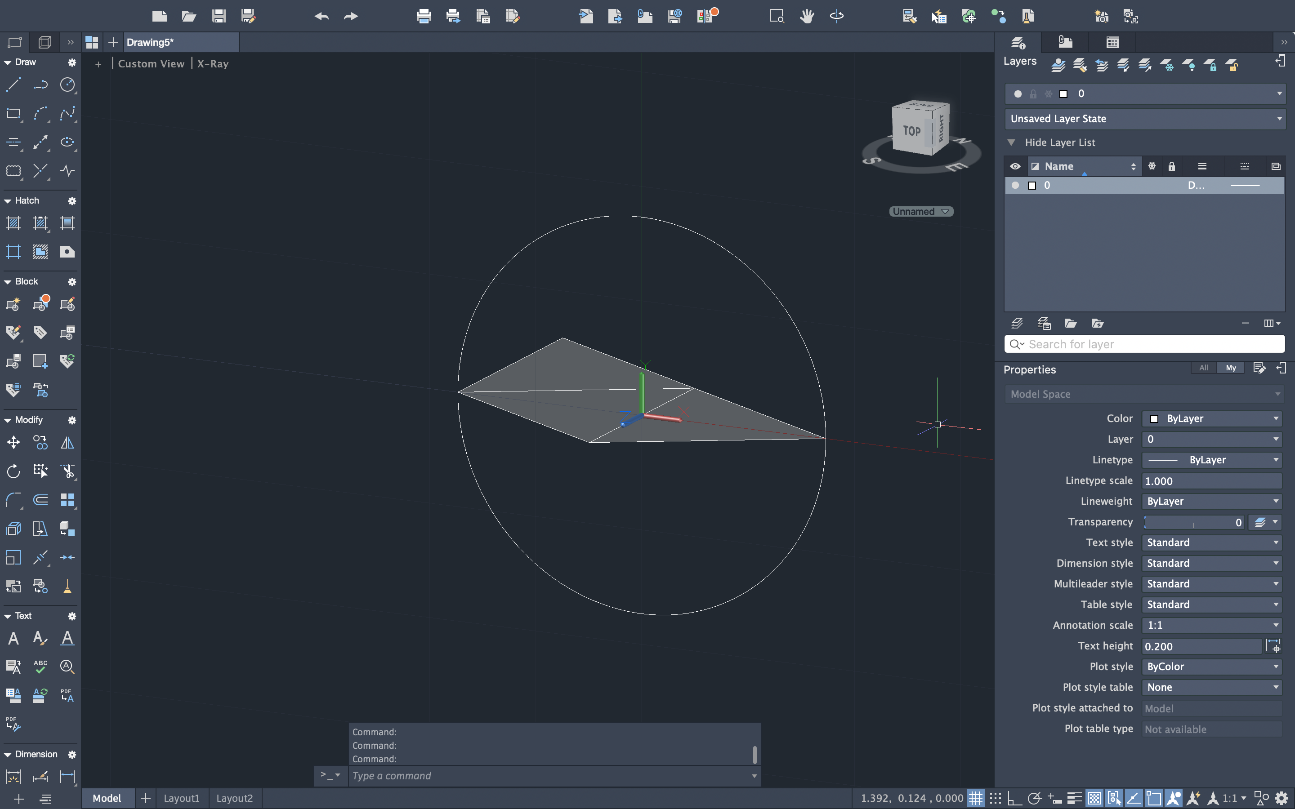
Task: Open the Color ByLayer dropdown
Action: (x=1211, y=418)
